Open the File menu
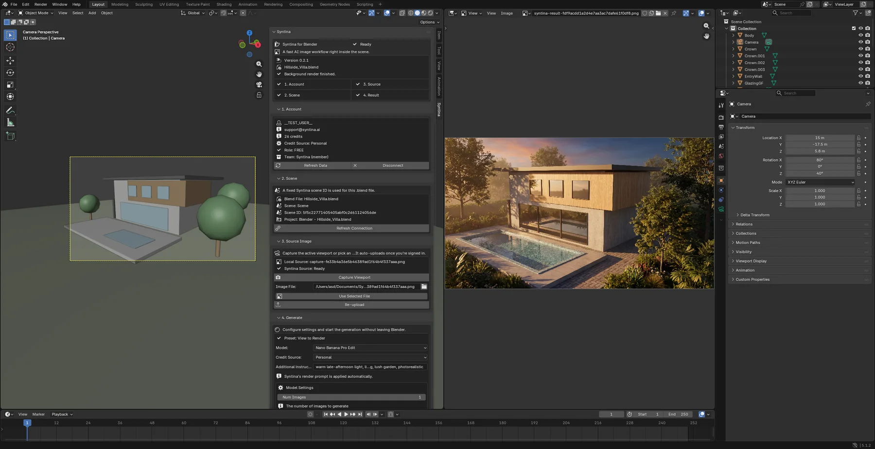This screenshot has width=875, height=449. pos(14,4)
